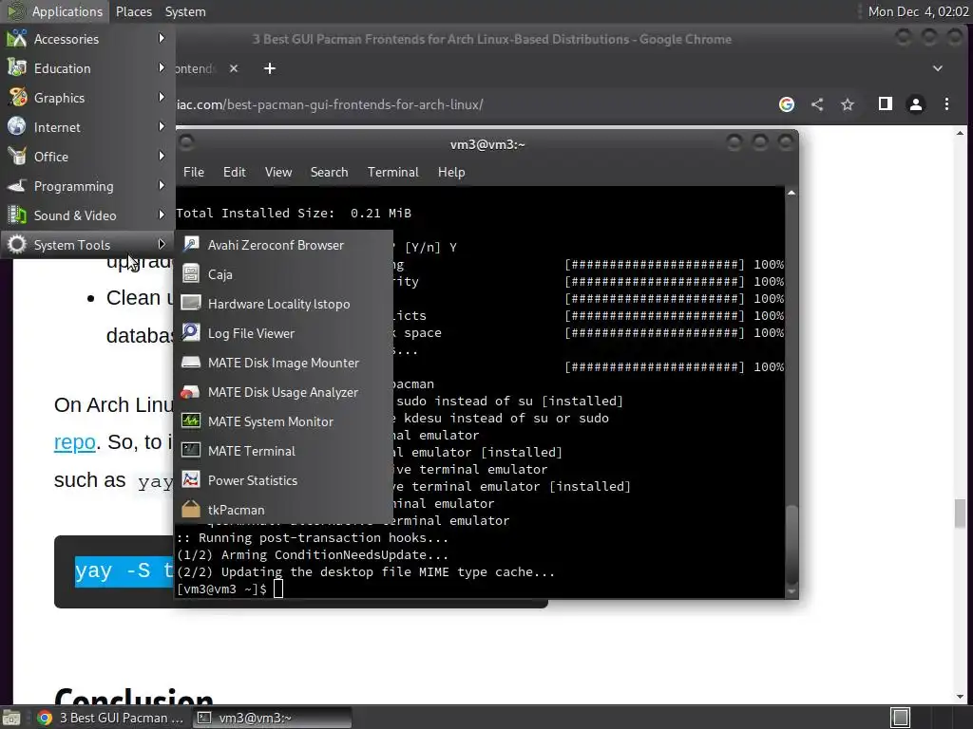973x729 pixels.
Task: Choose the Internet globe icon
Action: [x=17, y=126]
